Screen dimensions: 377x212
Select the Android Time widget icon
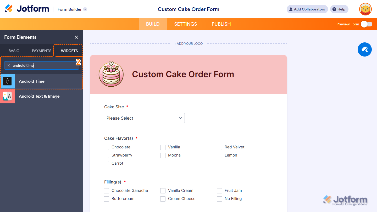(8, 81)
